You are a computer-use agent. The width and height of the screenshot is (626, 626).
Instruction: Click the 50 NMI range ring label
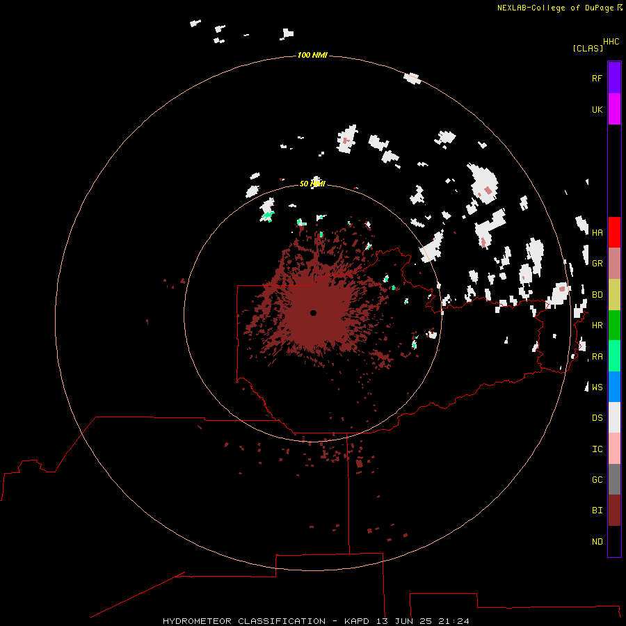click(312, 184)
